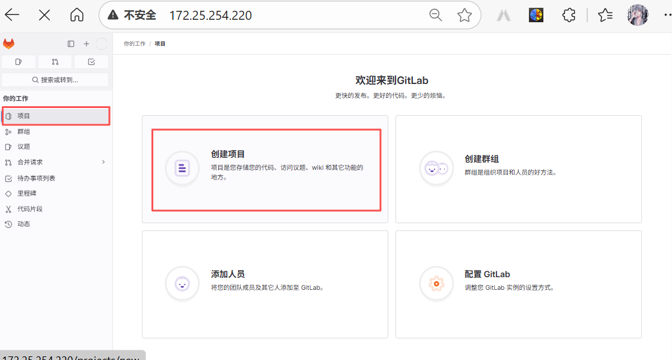
Task: Open the 配置 GitLab card
Action: [x=519, y=284]
